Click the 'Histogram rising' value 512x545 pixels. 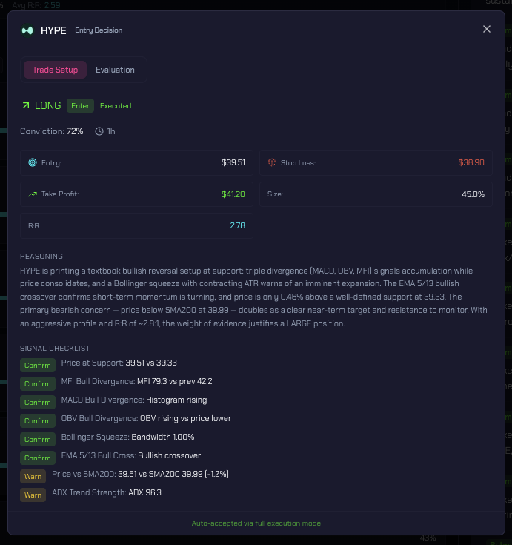(176, 400)
